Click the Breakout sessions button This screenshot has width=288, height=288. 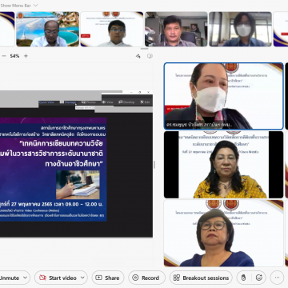(x=201, y=278)
